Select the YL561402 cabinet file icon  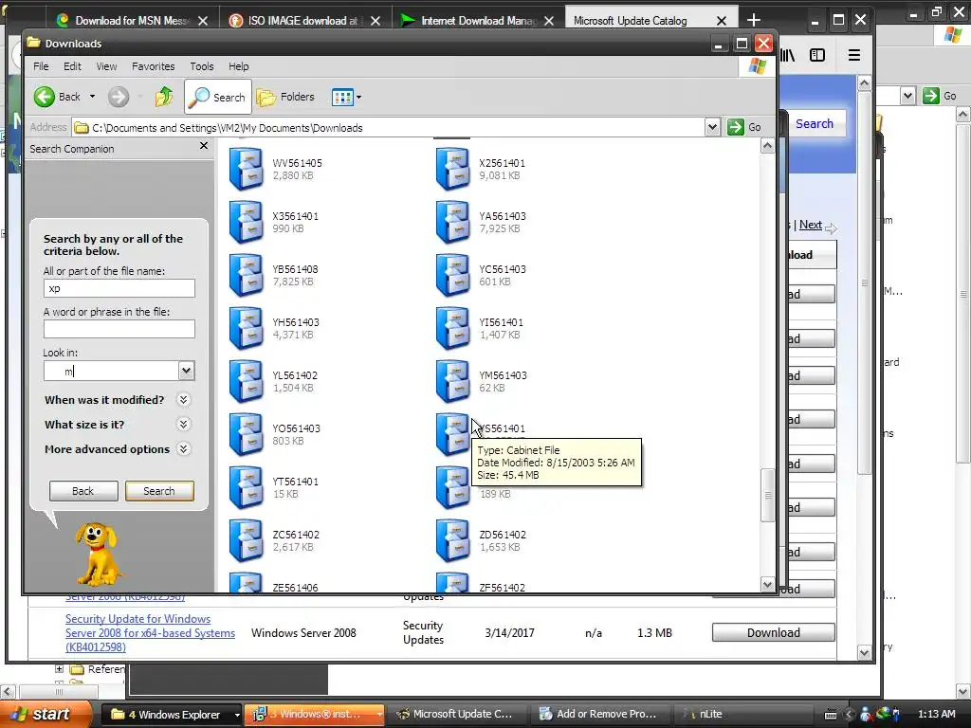tap(246, 381)
